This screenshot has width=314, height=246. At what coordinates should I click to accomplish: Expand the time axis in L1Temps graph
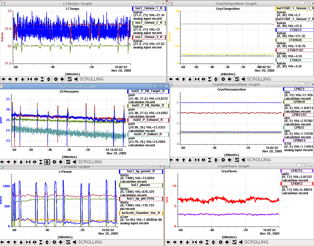pyautogui.click(x=36, y=79)
